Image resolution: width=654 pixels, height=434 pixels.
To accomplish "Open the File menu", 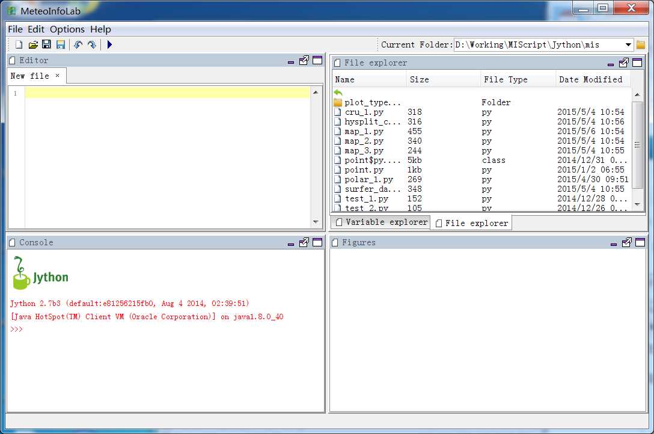I will click(16, 29).
